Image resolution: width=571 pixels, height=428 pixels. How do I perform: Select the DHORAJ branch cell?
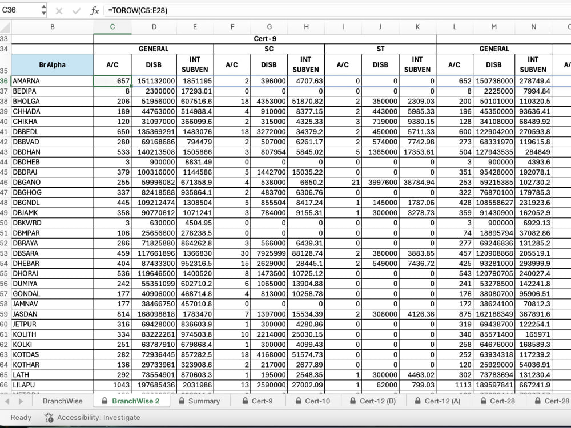pos(53,273)
